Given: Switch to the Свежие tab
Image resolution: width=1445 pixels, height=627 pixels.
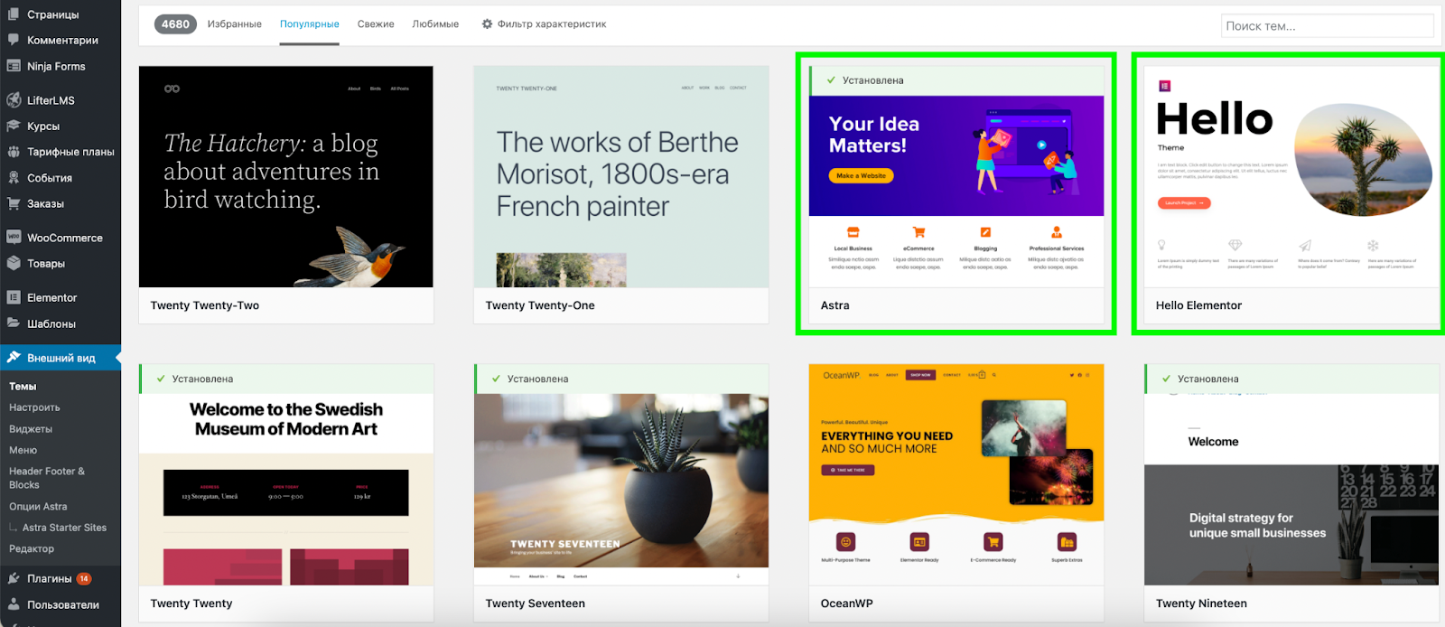Looking at the screenshot, I should (376, 24).
